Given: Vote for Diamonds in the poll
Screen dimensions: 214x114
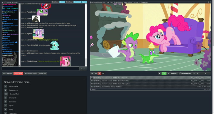Looking at the screenshot, I should 6,98.
